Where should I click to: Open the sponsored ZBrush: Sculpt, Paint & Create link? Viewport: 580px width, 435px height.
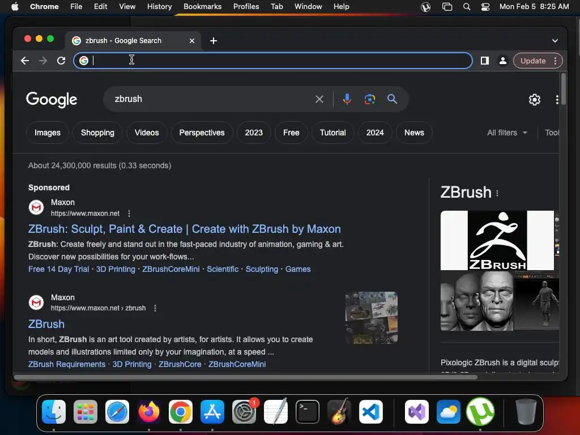tap(185, 229)
